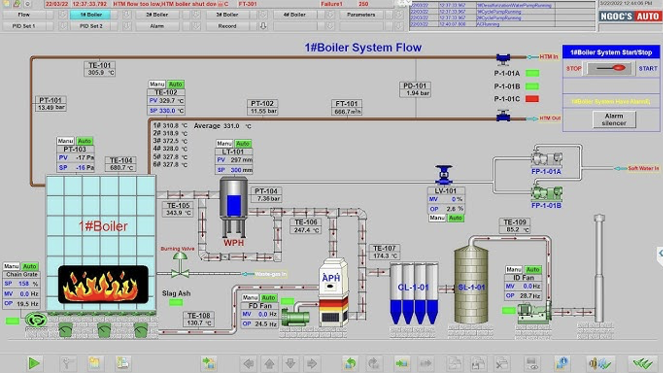Switch to the 2# Boiler screen
The width and height of the screenshot is (663, 373).
[x=157, y=15]
